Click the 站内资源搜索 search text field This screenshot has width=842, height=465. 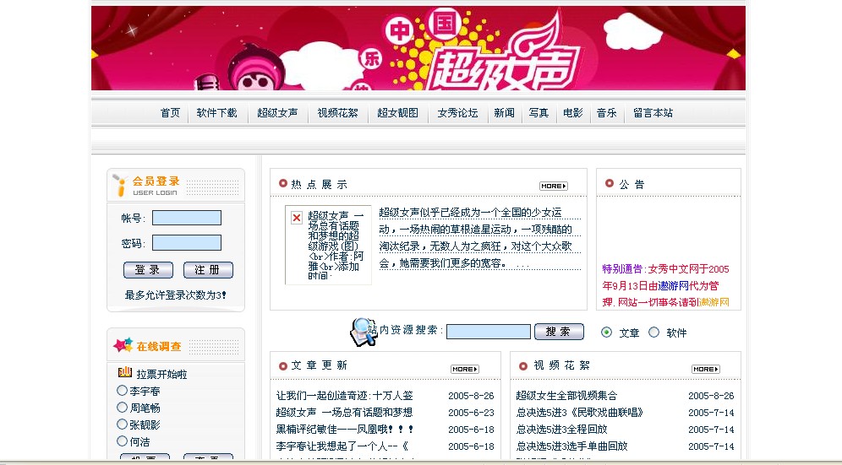[488, 332]
